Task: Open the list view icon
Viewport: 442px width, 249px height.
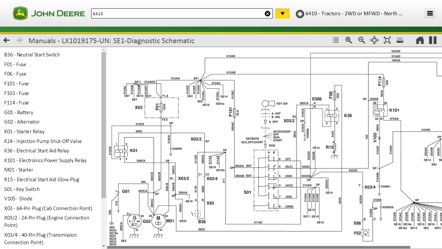Action: click(336, 40)
